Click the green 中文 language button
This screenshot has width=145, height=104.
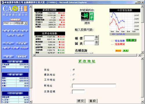(x=125, y=50)
